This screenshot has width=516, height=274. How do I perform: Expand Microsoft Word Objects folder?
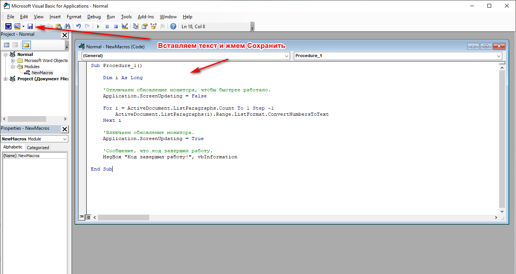13,61
